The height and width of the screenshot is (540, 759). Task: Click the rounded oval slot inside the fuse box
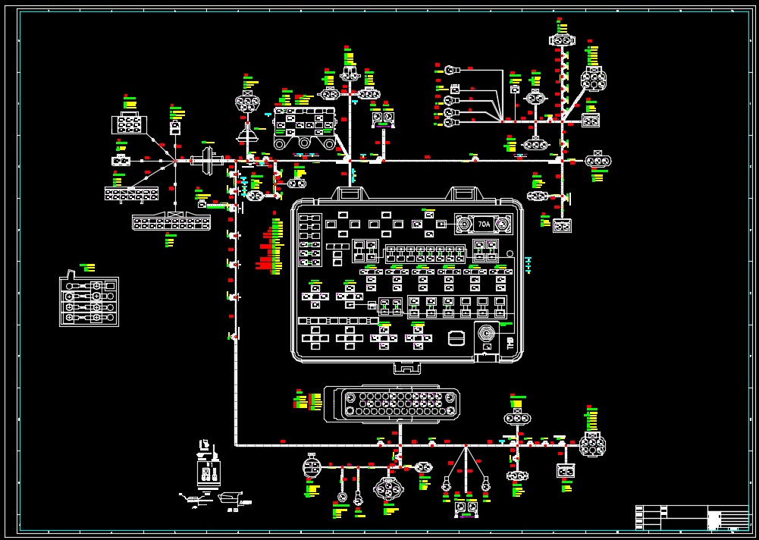(x=456, y=337)
